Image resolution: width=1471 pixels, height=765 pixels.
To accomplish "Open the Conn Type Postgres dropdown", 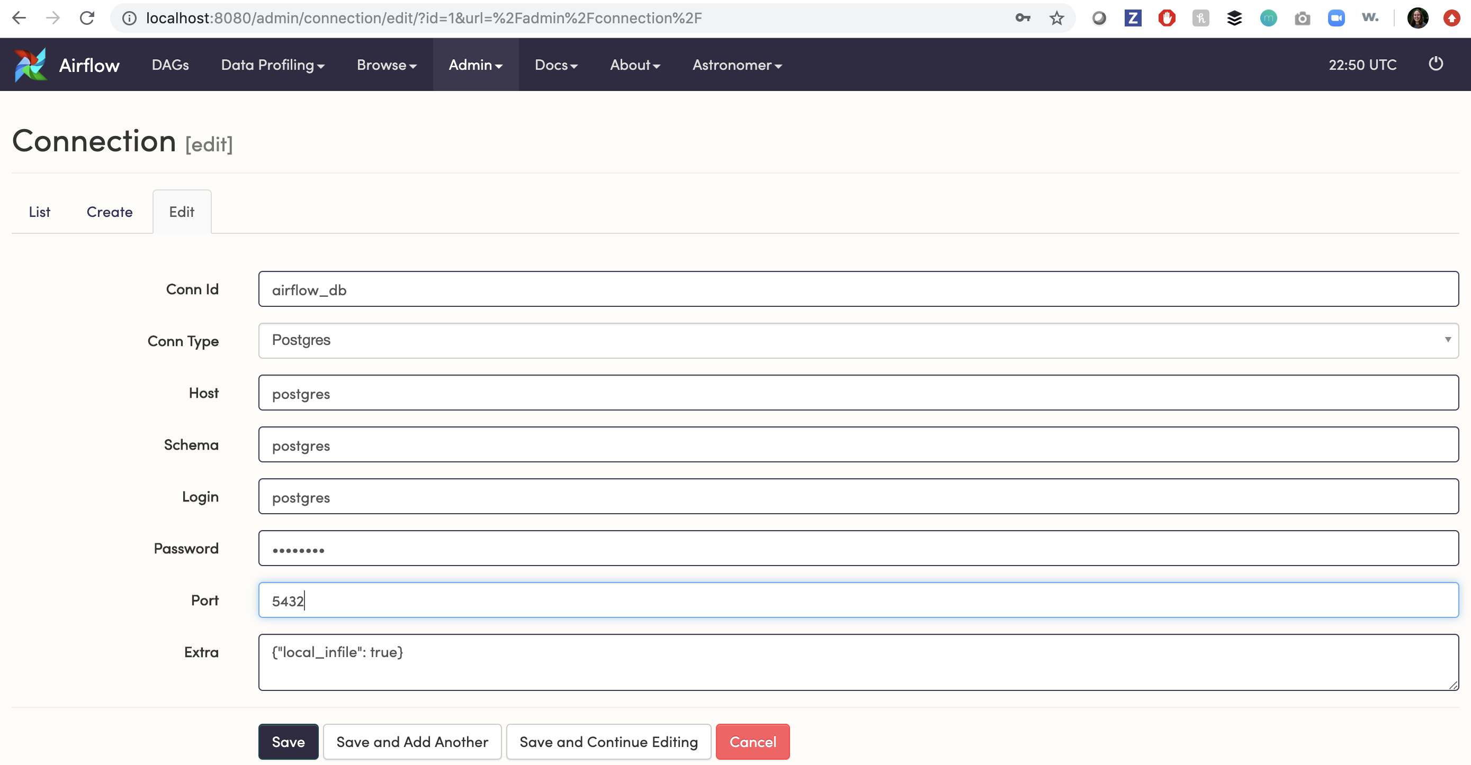I will point(858,341).
